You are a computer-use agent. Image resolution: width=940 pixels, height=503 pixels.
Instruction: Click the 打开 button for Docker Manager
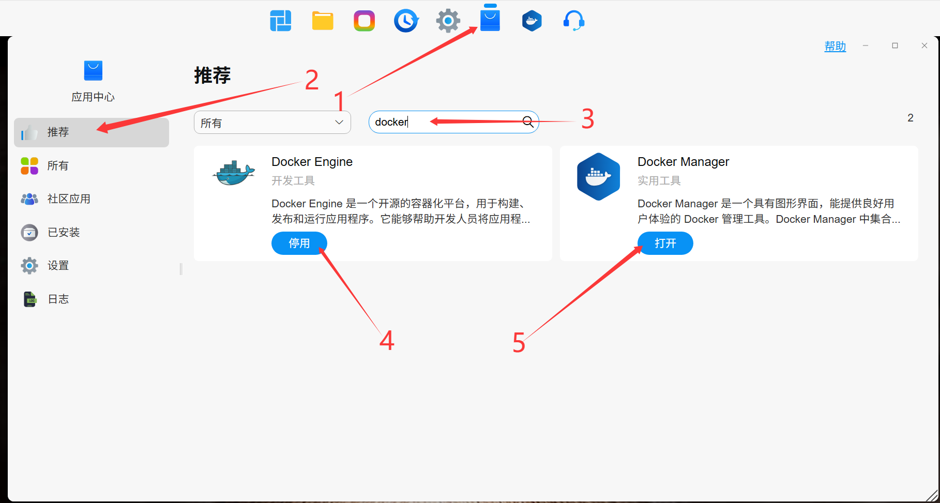click(665, 243)
